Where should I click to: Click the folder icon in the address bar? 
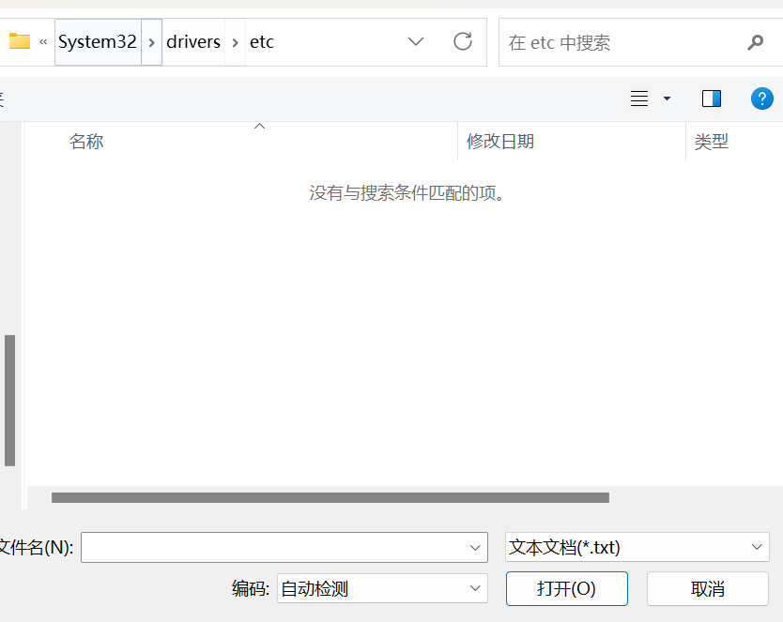click(20, 41)
